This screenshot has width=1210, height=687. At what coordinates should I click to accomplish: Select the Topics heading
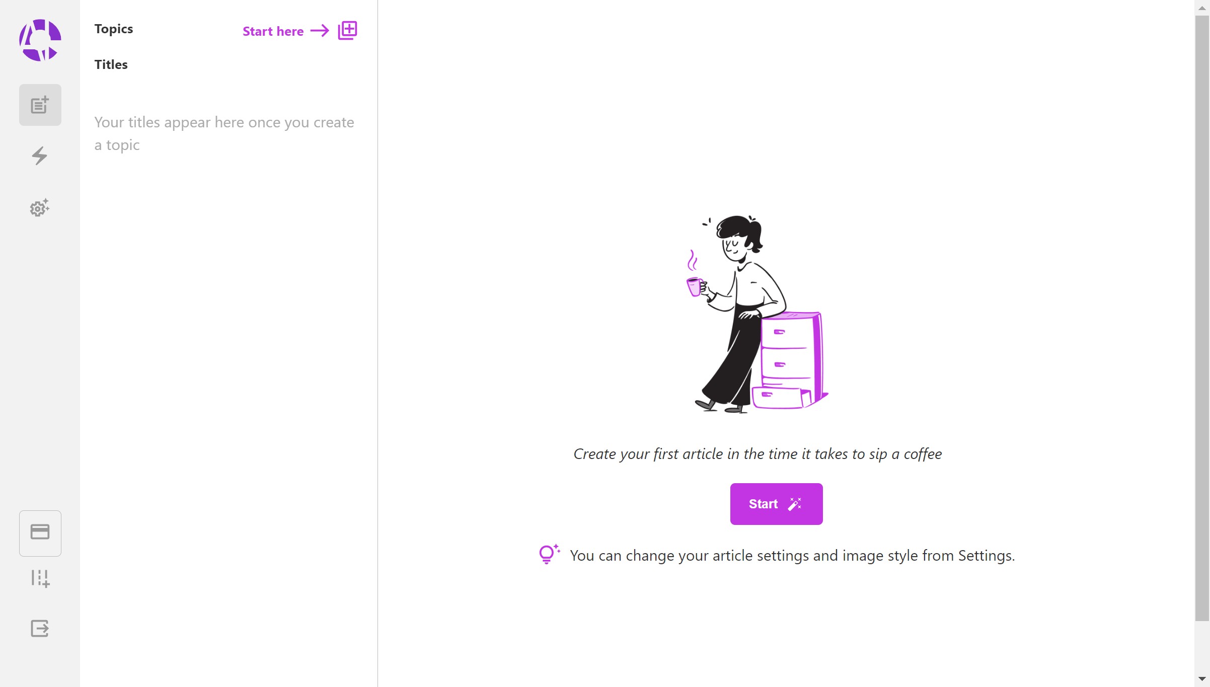[x=114, y=29]
